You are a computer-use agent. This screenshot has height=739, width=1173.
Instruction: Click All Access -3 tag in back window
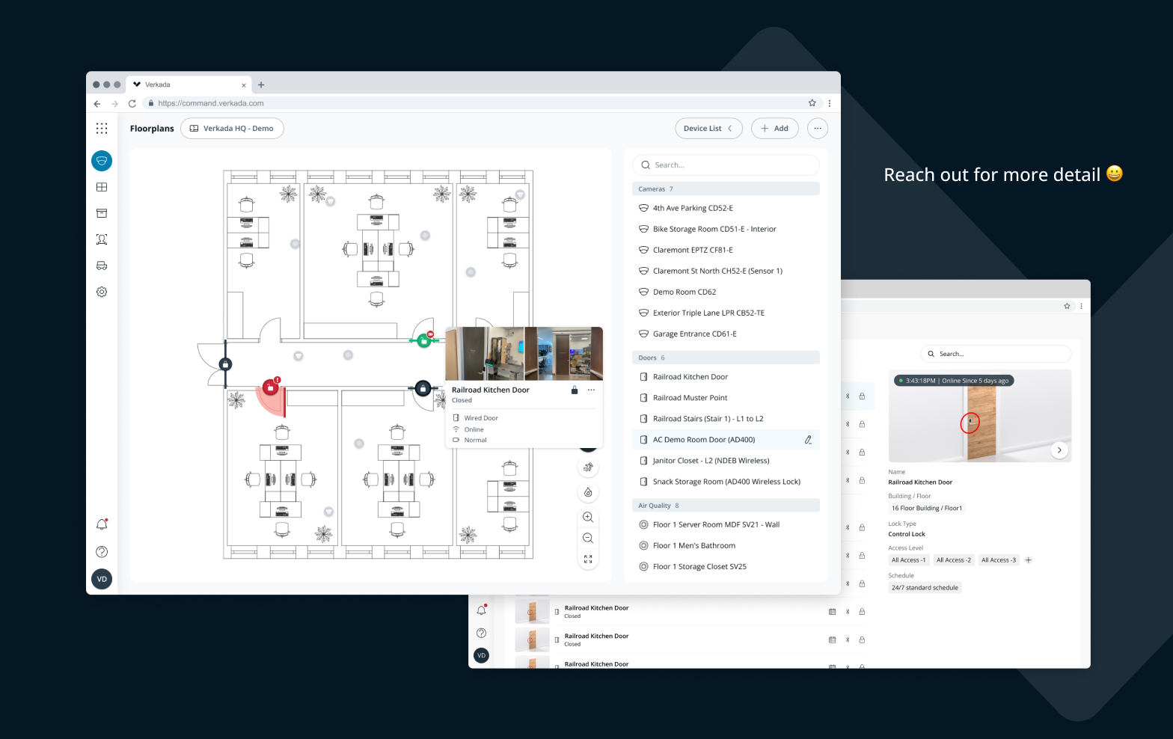point(999,560)
